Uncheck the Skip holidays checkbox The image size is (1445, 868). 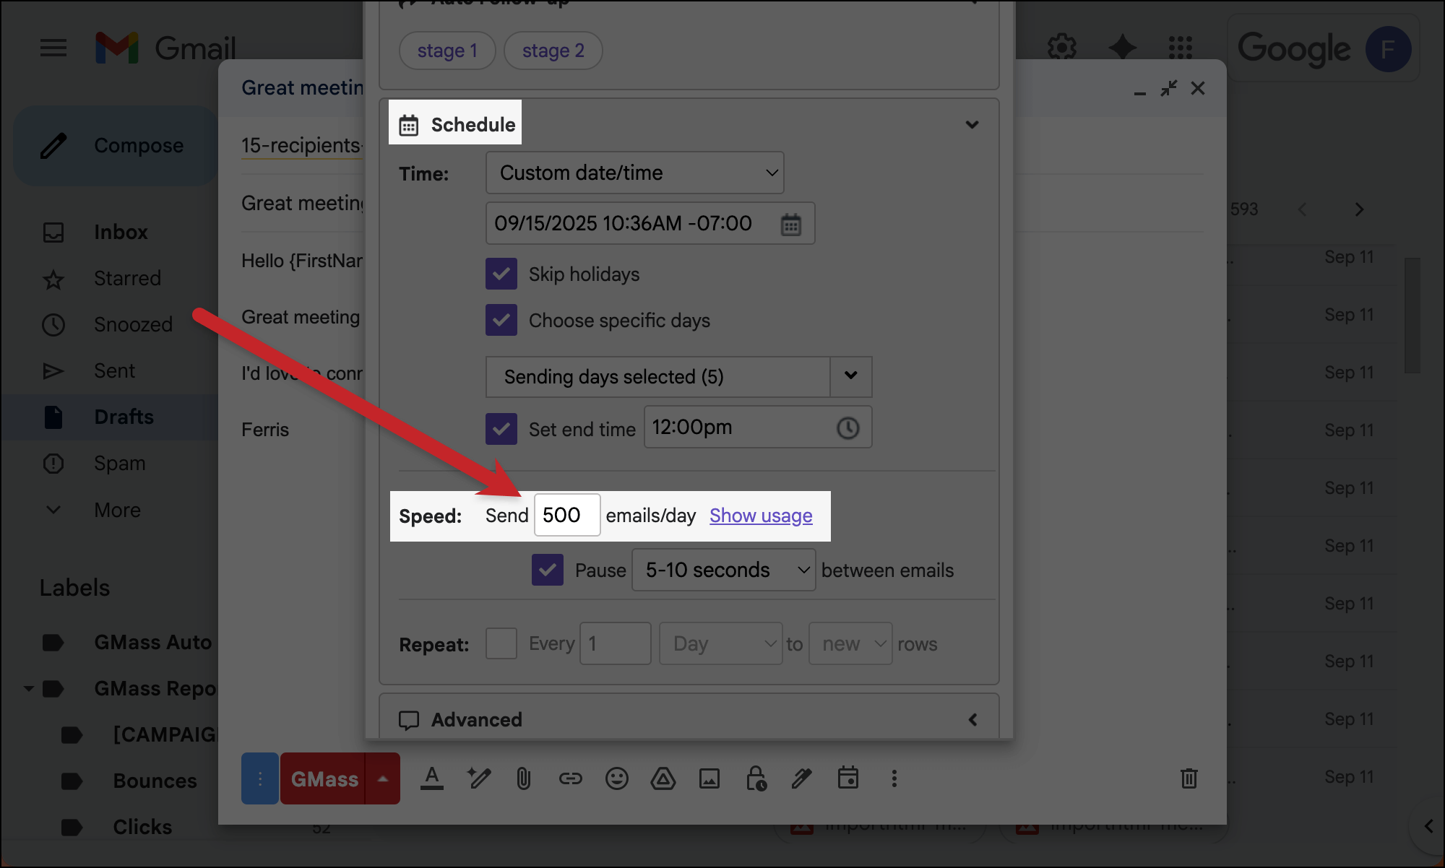click(x=501, y=274)
